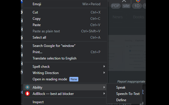The image size is (169, 105).
Task: Click Inspect at the menu bottom
Action: coord(65,102)
